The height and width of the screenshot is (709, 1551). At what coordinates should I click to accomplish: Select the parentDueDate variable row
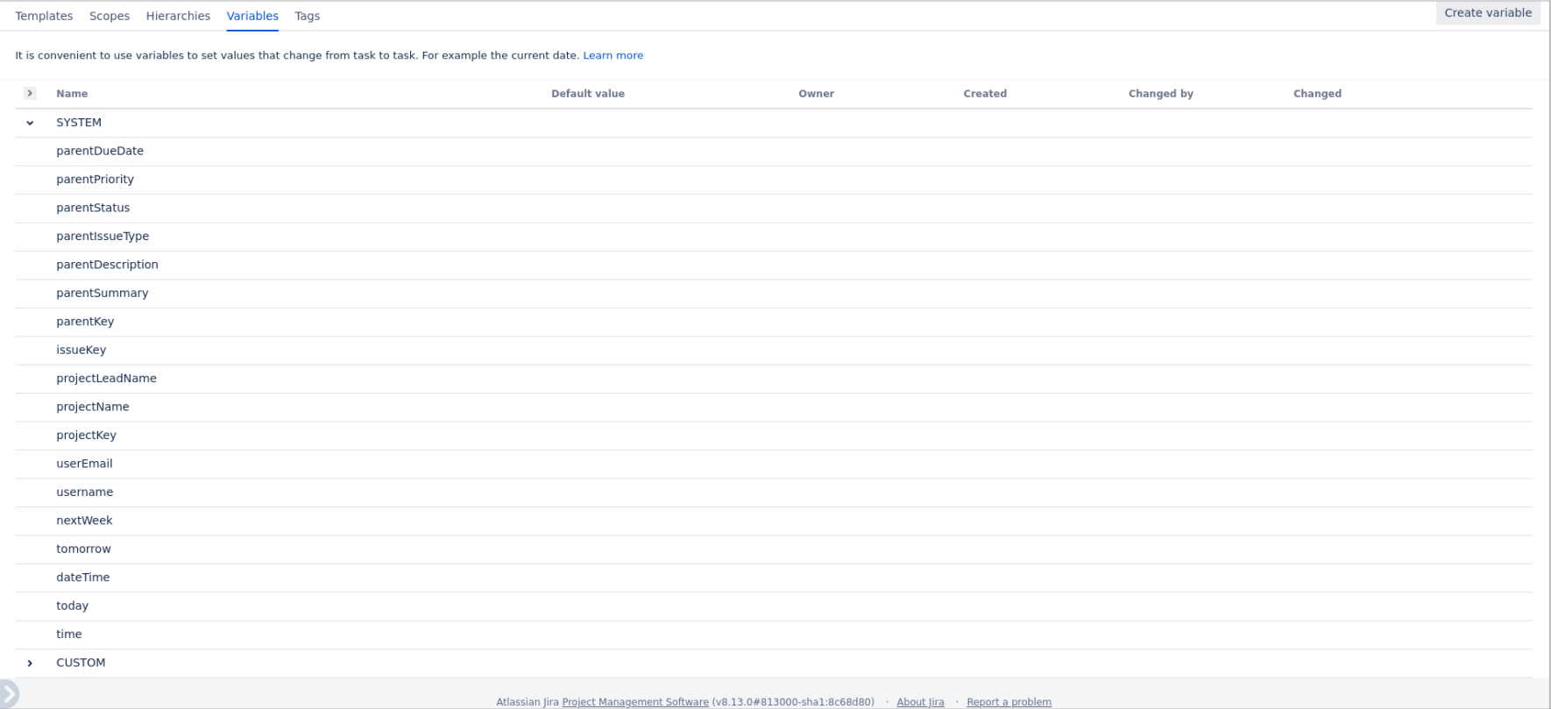click(x=100, y=151)
